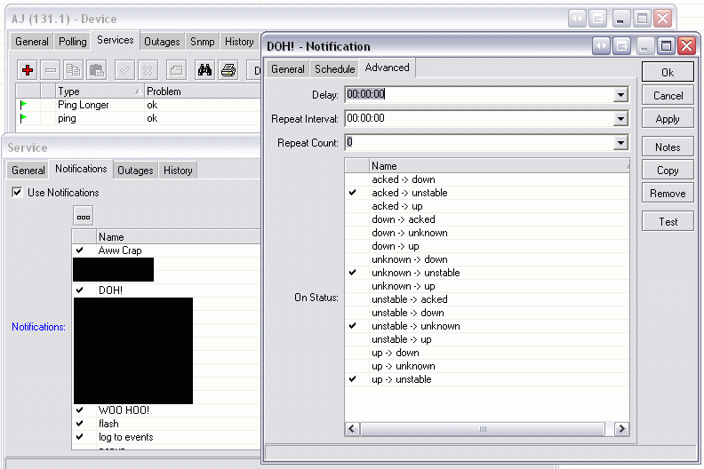Open the Delay dropdown arrow
The width and height of the screenshot is (704, 469).
[620, 95]
